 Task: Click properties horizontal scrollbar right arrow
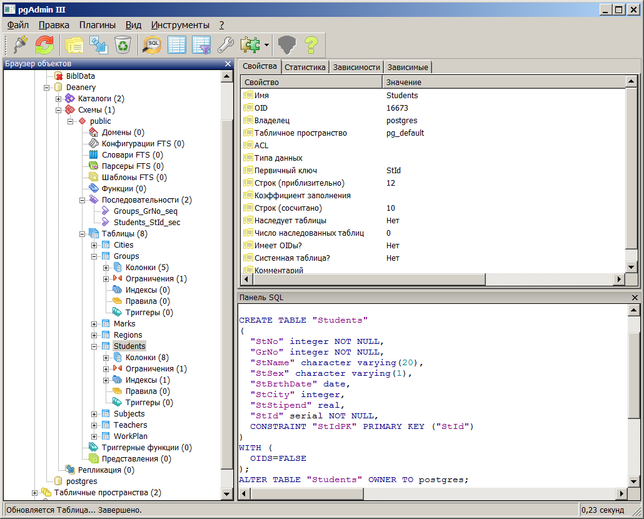coord(620,280)
